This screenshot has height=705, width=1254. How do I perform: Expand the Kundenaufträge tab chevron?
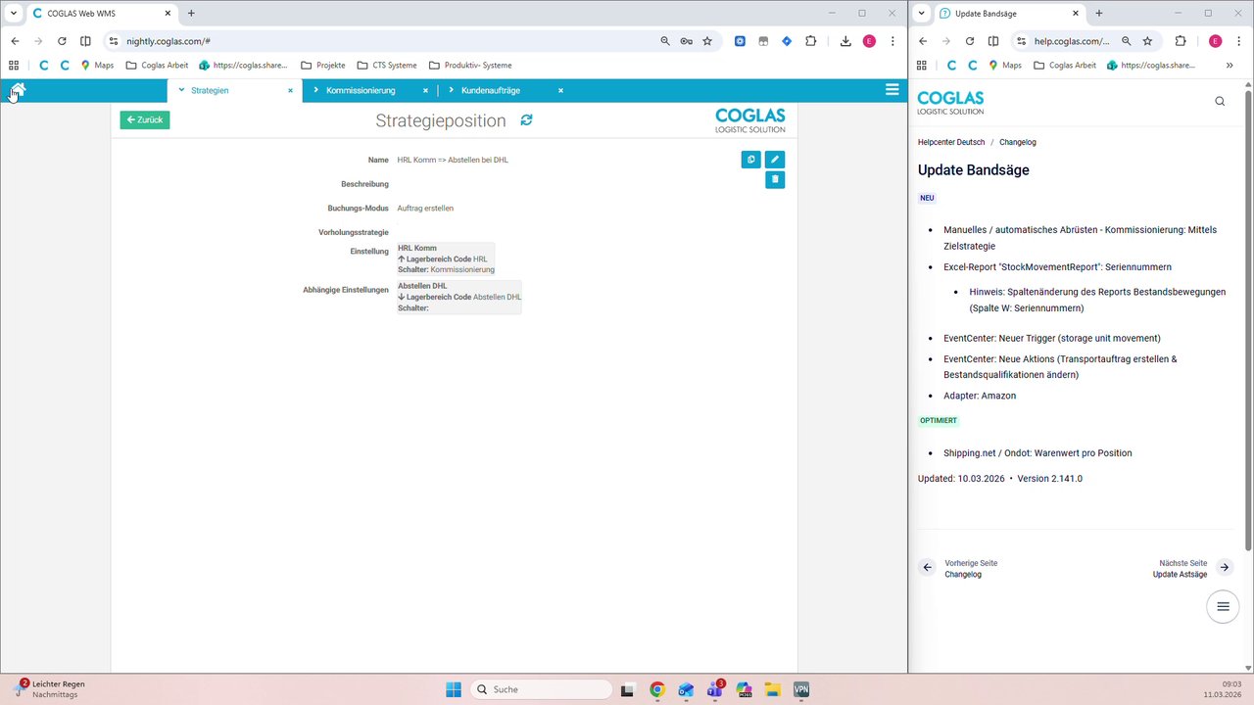click(451, 90)
